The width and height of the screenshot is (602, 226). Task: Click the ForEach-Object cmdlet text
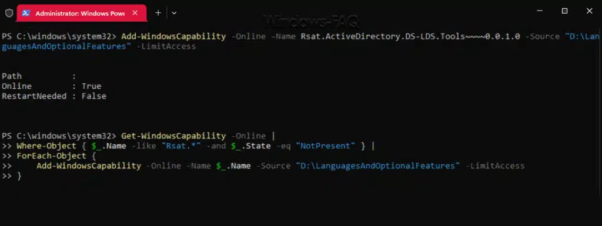click(x=52, y=156)
